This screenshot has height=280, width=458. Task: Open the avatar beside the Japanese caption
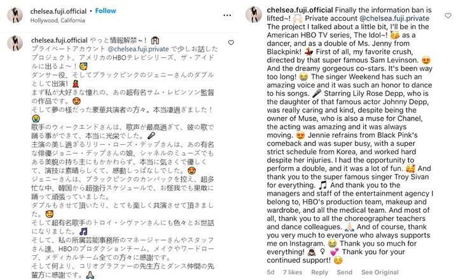tap(15, 43)
